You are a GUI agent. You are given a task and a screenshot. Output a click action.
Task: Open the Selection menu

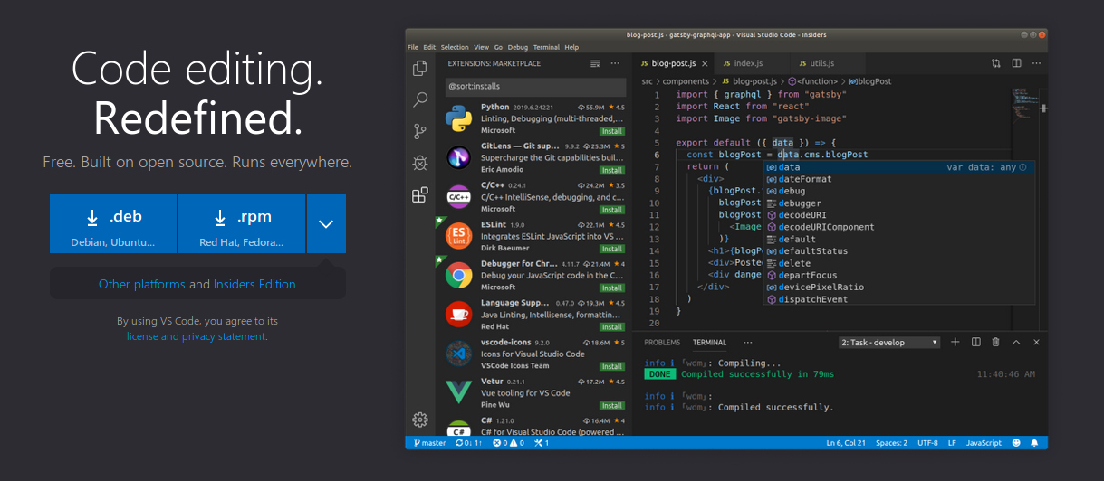pos(455,47)
